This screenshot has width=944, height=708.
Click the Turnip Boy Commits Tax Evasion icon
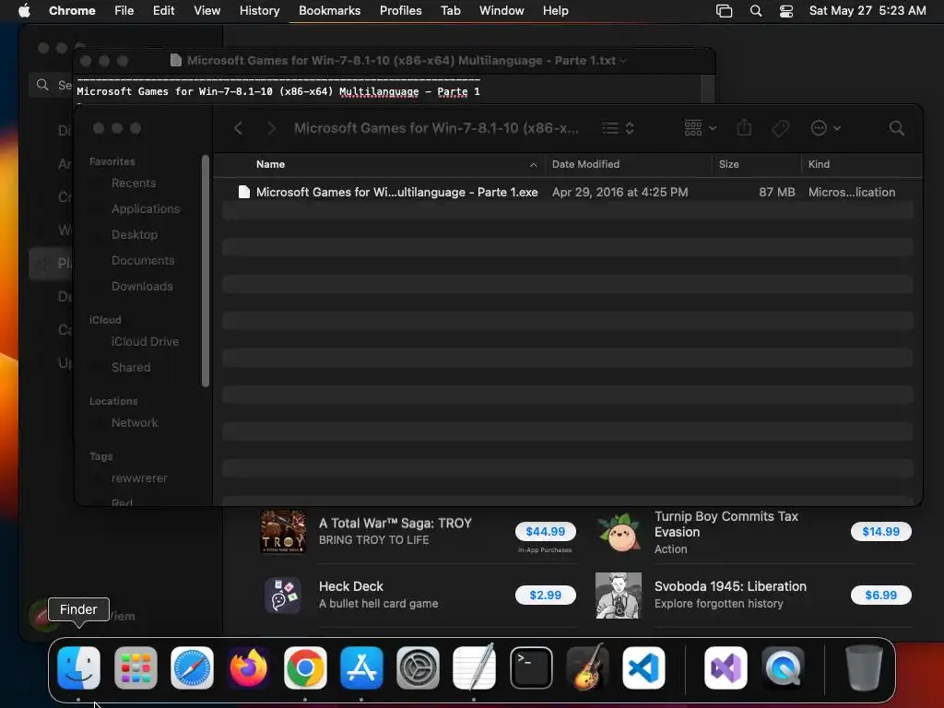coord(619,532)
